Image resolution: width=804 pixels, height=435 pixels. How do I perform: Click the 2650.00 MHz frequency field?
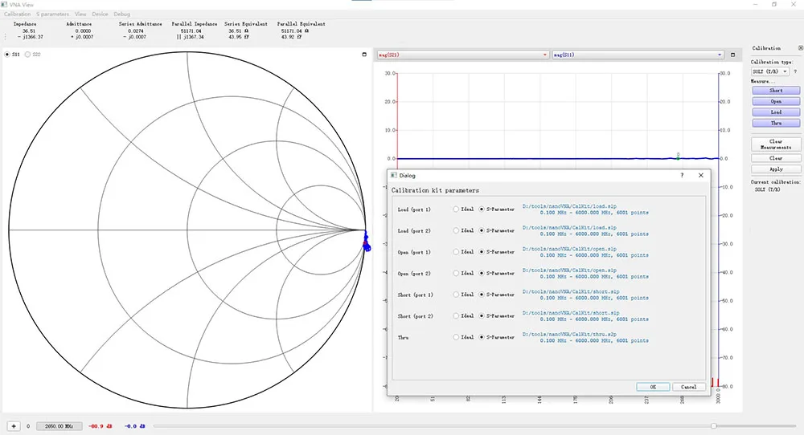click(59, 426)
